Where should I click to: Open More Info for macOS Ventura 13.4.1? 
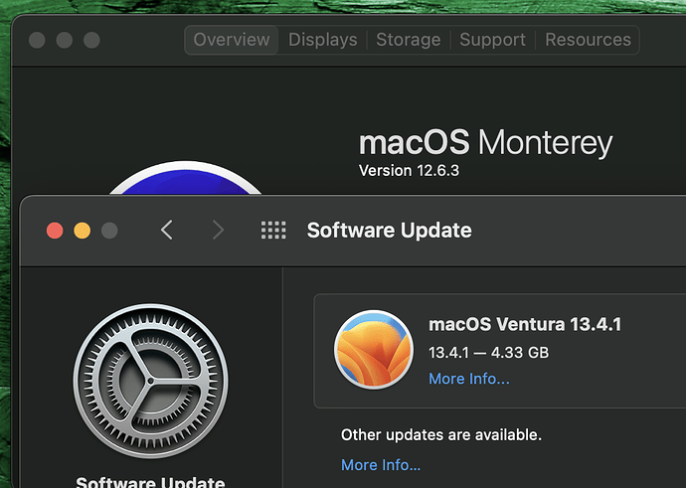(x=469, y=379)
